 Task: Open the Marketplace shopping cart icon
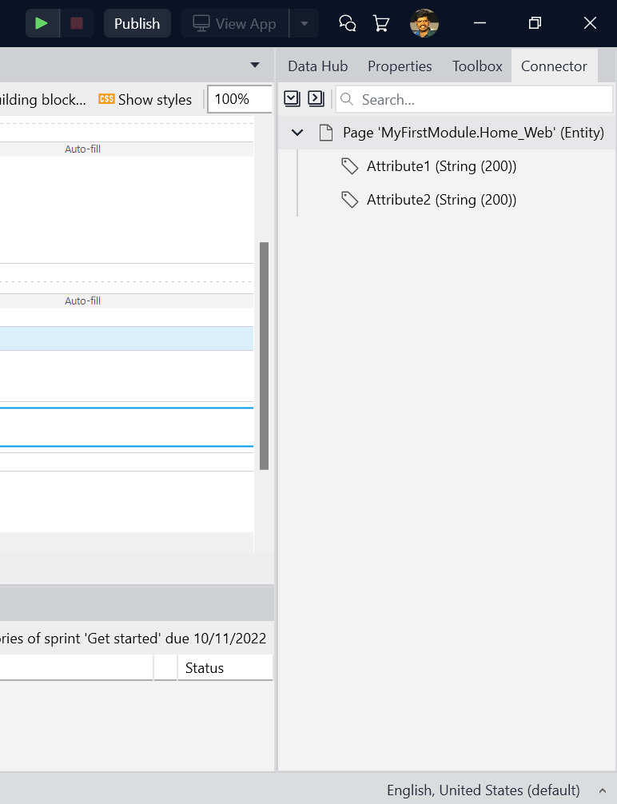coord(381,23)
